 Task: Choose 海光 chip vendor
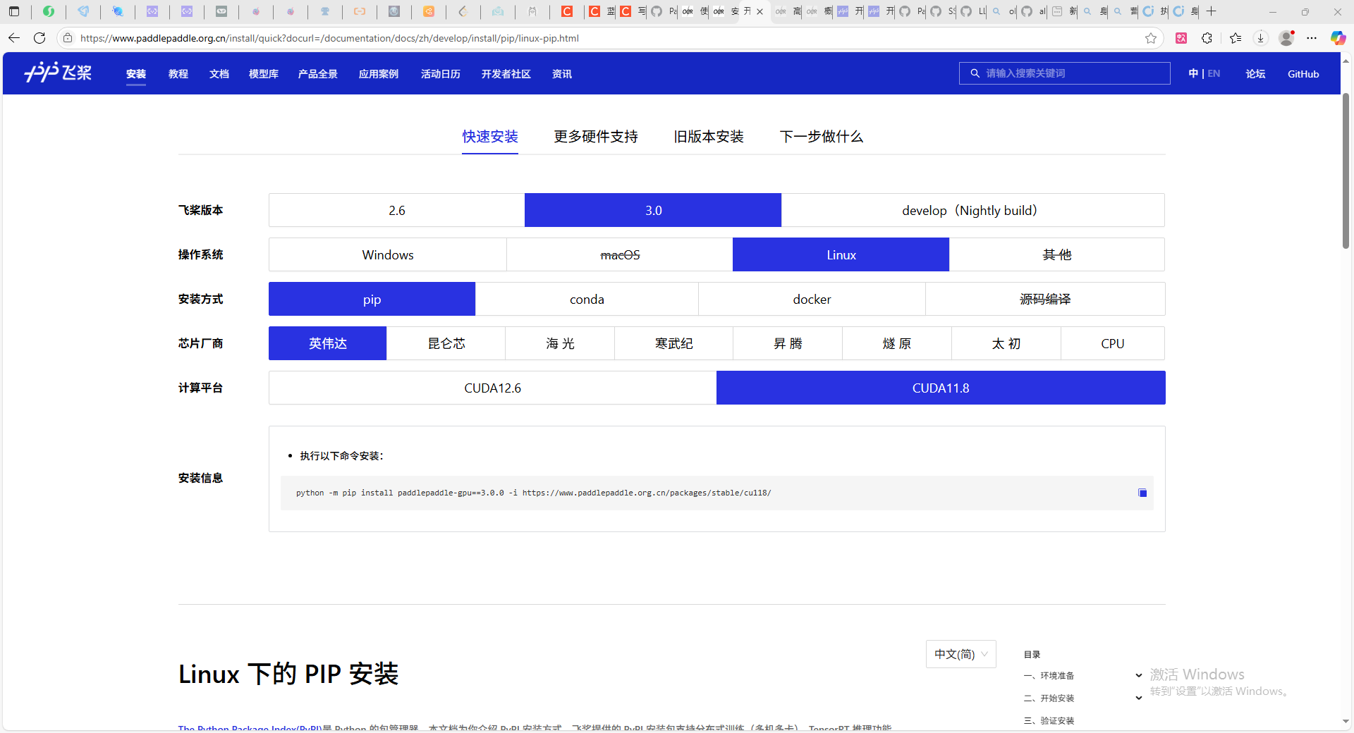pos(560,343)
